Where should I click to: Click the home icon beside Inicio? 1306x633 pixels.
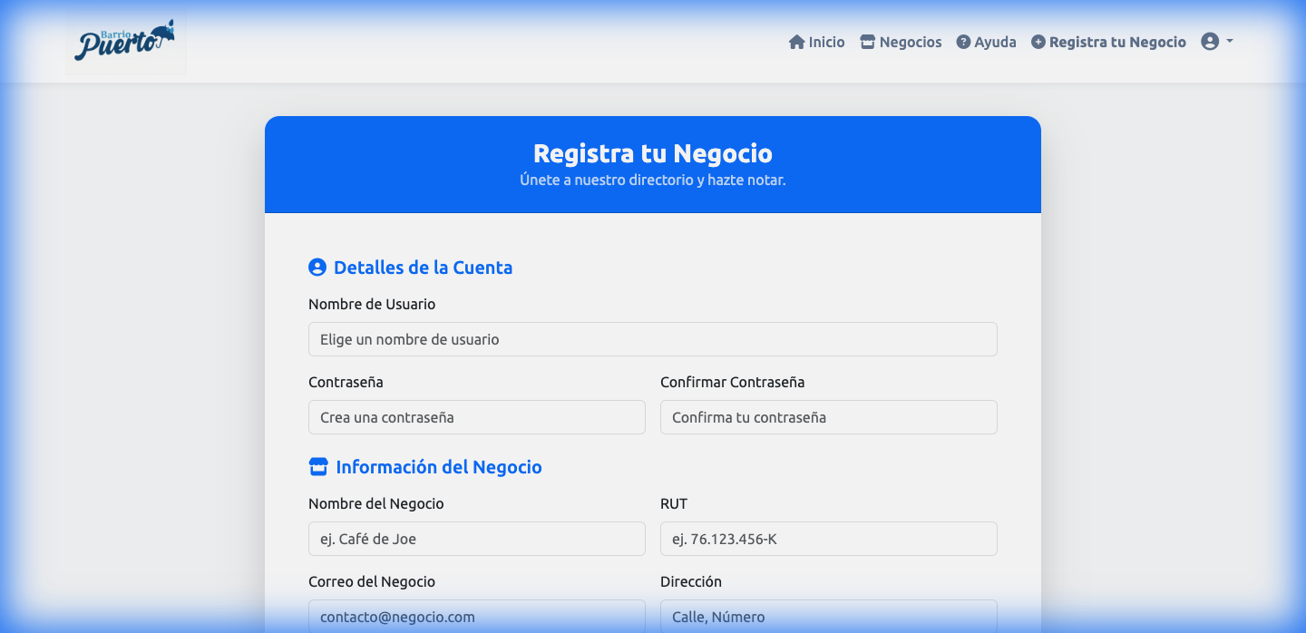(795, 41)
